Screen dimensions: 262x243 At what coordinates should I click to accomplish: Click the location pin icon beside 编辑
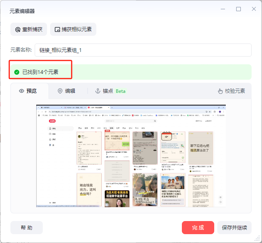tap(60, 91)
